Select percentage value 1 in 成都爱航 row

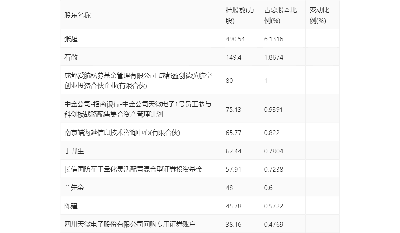(266, 81)
